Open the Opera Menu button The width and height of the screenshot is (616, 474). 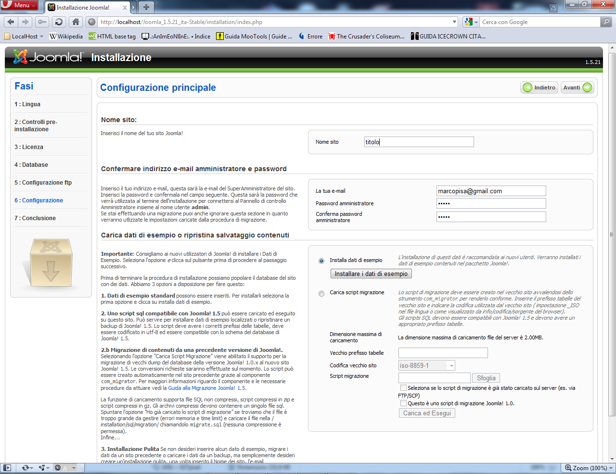pyautogui.click(x=20, y=5)
